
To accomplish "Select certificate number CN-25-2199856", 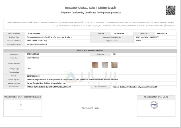I will (x=34, y=33).
